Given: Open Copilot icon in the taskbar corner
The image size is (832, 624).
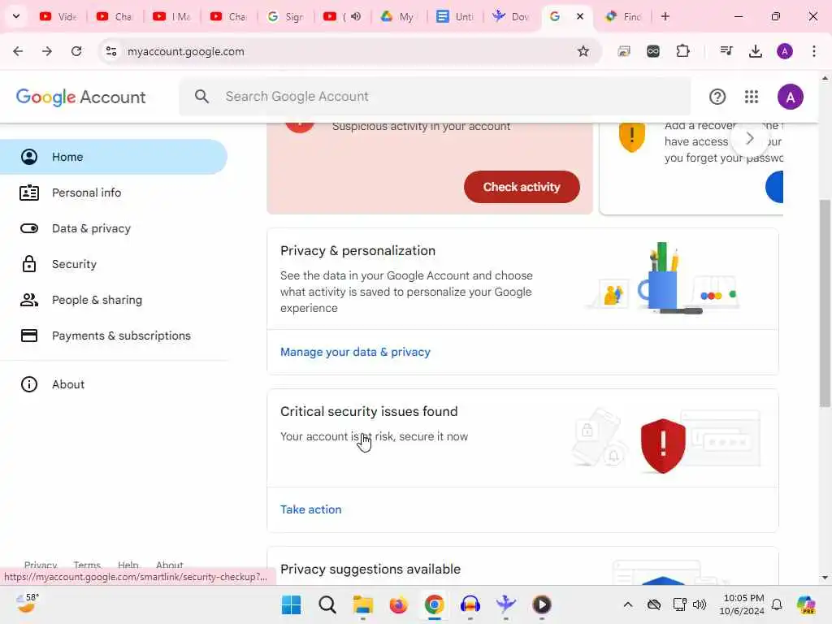Looking at the screenshot, I should [x=806, y=604].
